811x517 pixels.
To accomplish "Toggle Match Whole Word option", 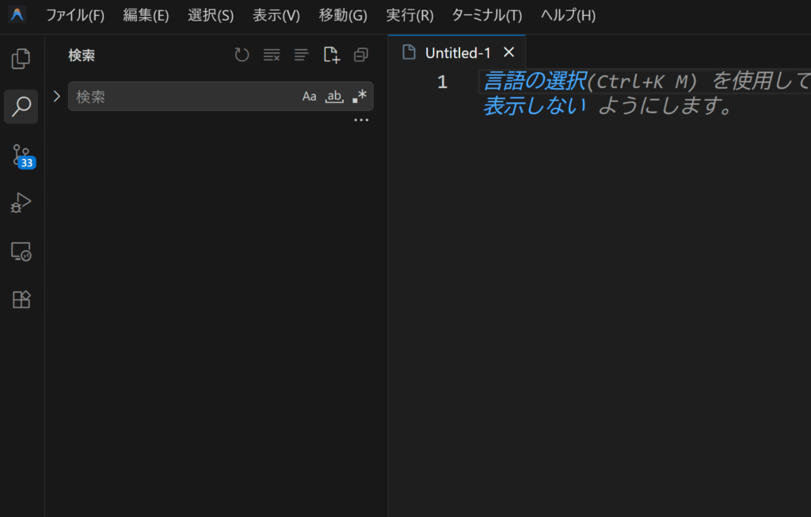I will 334,96.
